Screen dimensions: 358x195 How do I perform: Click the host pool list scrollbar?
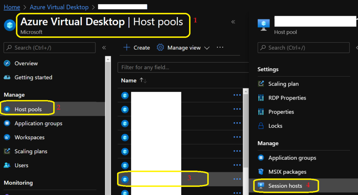point(246,130)
